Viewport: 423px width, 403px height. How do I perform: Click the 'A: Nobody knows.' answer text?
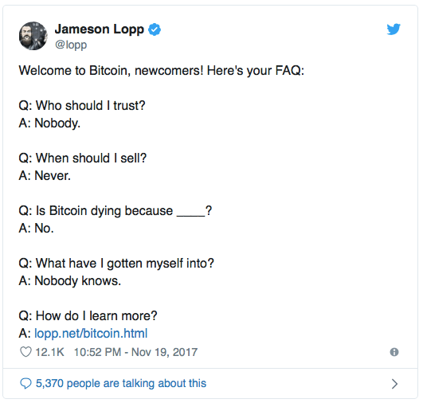(70, 281)
